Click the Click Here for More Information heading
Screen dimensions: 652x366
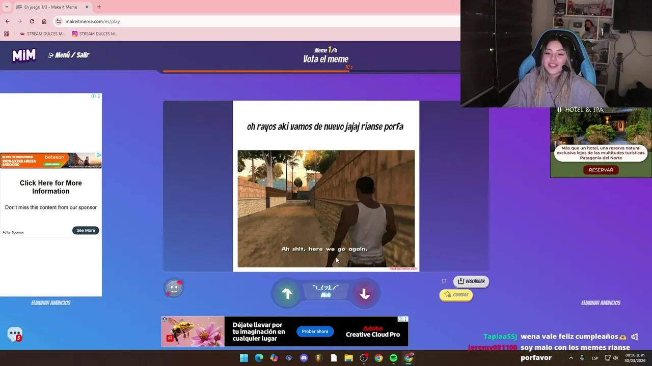pyautogui.click(x=50, y=187)
